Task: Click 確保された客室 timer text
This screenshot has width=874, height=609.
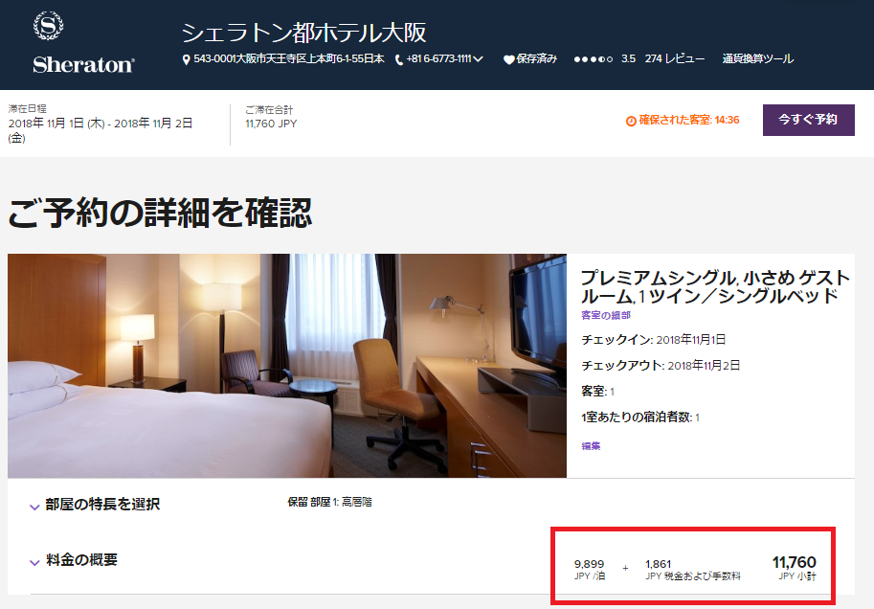Action: pyautogui.click(x=689, y=120)
